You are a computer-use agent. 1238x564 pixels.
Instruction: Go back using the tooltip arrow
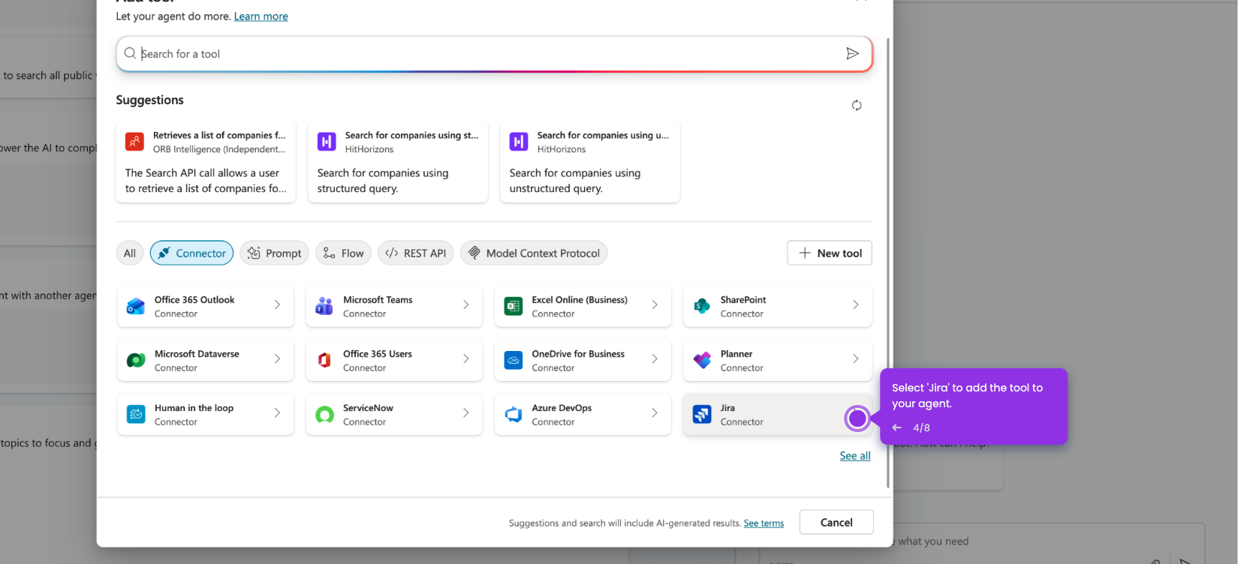896,427
